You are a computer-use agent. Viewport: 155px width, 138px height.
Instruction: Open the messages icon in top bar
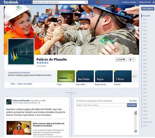tap(25, 2)
